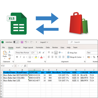Click the Paste button
The height and width of the screenshot is (98, 98).
pos(5,55)
